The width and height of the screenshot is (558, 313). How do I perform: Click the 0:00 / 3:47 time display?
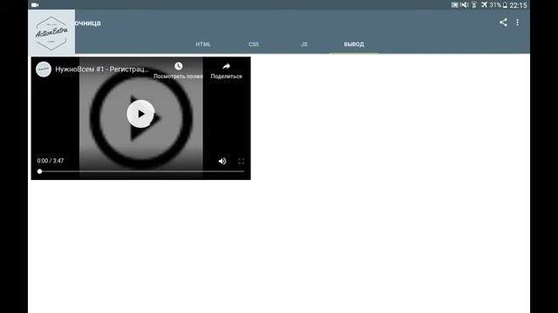[51, 161]
